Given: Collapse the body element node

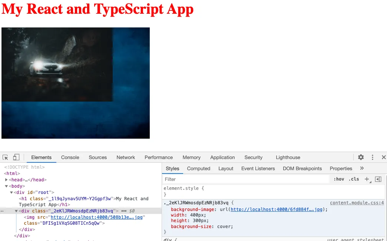Looking at the screenshot, I should [7, 186].
